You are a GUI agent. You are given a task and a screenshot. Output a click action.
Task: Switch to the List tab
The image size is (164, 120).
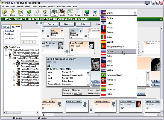pyautogui.click(x=6, y=27)
